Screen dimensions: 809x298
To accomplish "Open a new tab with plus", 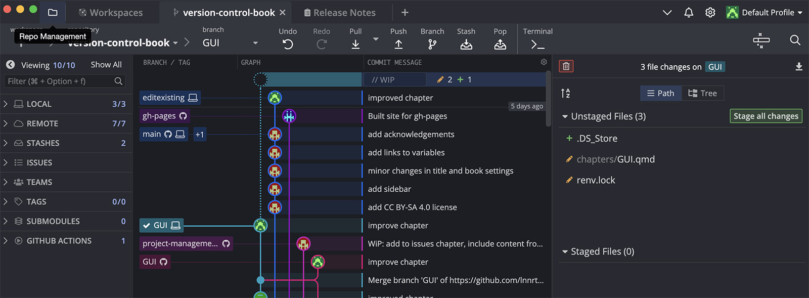I will point(405,12).
